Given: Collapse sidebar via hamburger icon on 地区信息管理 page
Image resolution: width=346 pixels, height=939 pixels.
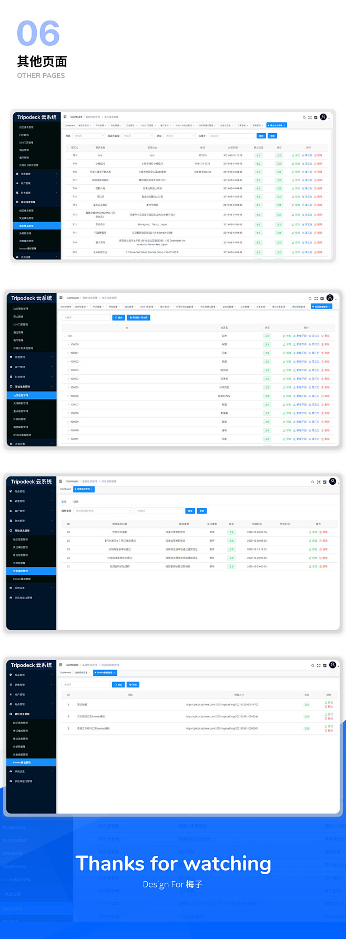Looking at the screenshot, I should (x=61, y=297).
